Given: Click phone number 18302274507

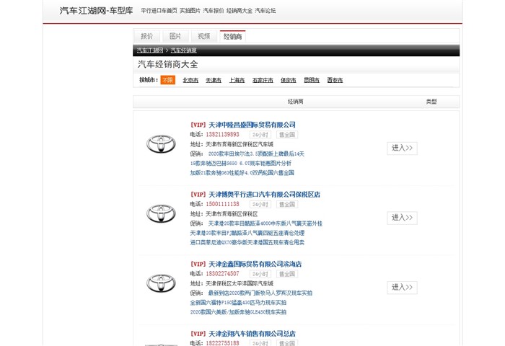Looking at the screenshot, I should coord(222,274).
